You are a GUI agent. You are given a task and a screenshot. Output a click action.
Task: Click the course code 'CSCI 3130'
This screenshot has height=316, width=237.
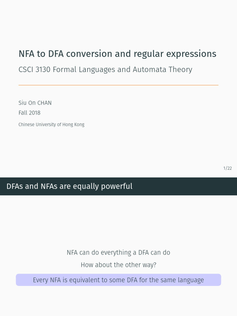coord(34,70)
